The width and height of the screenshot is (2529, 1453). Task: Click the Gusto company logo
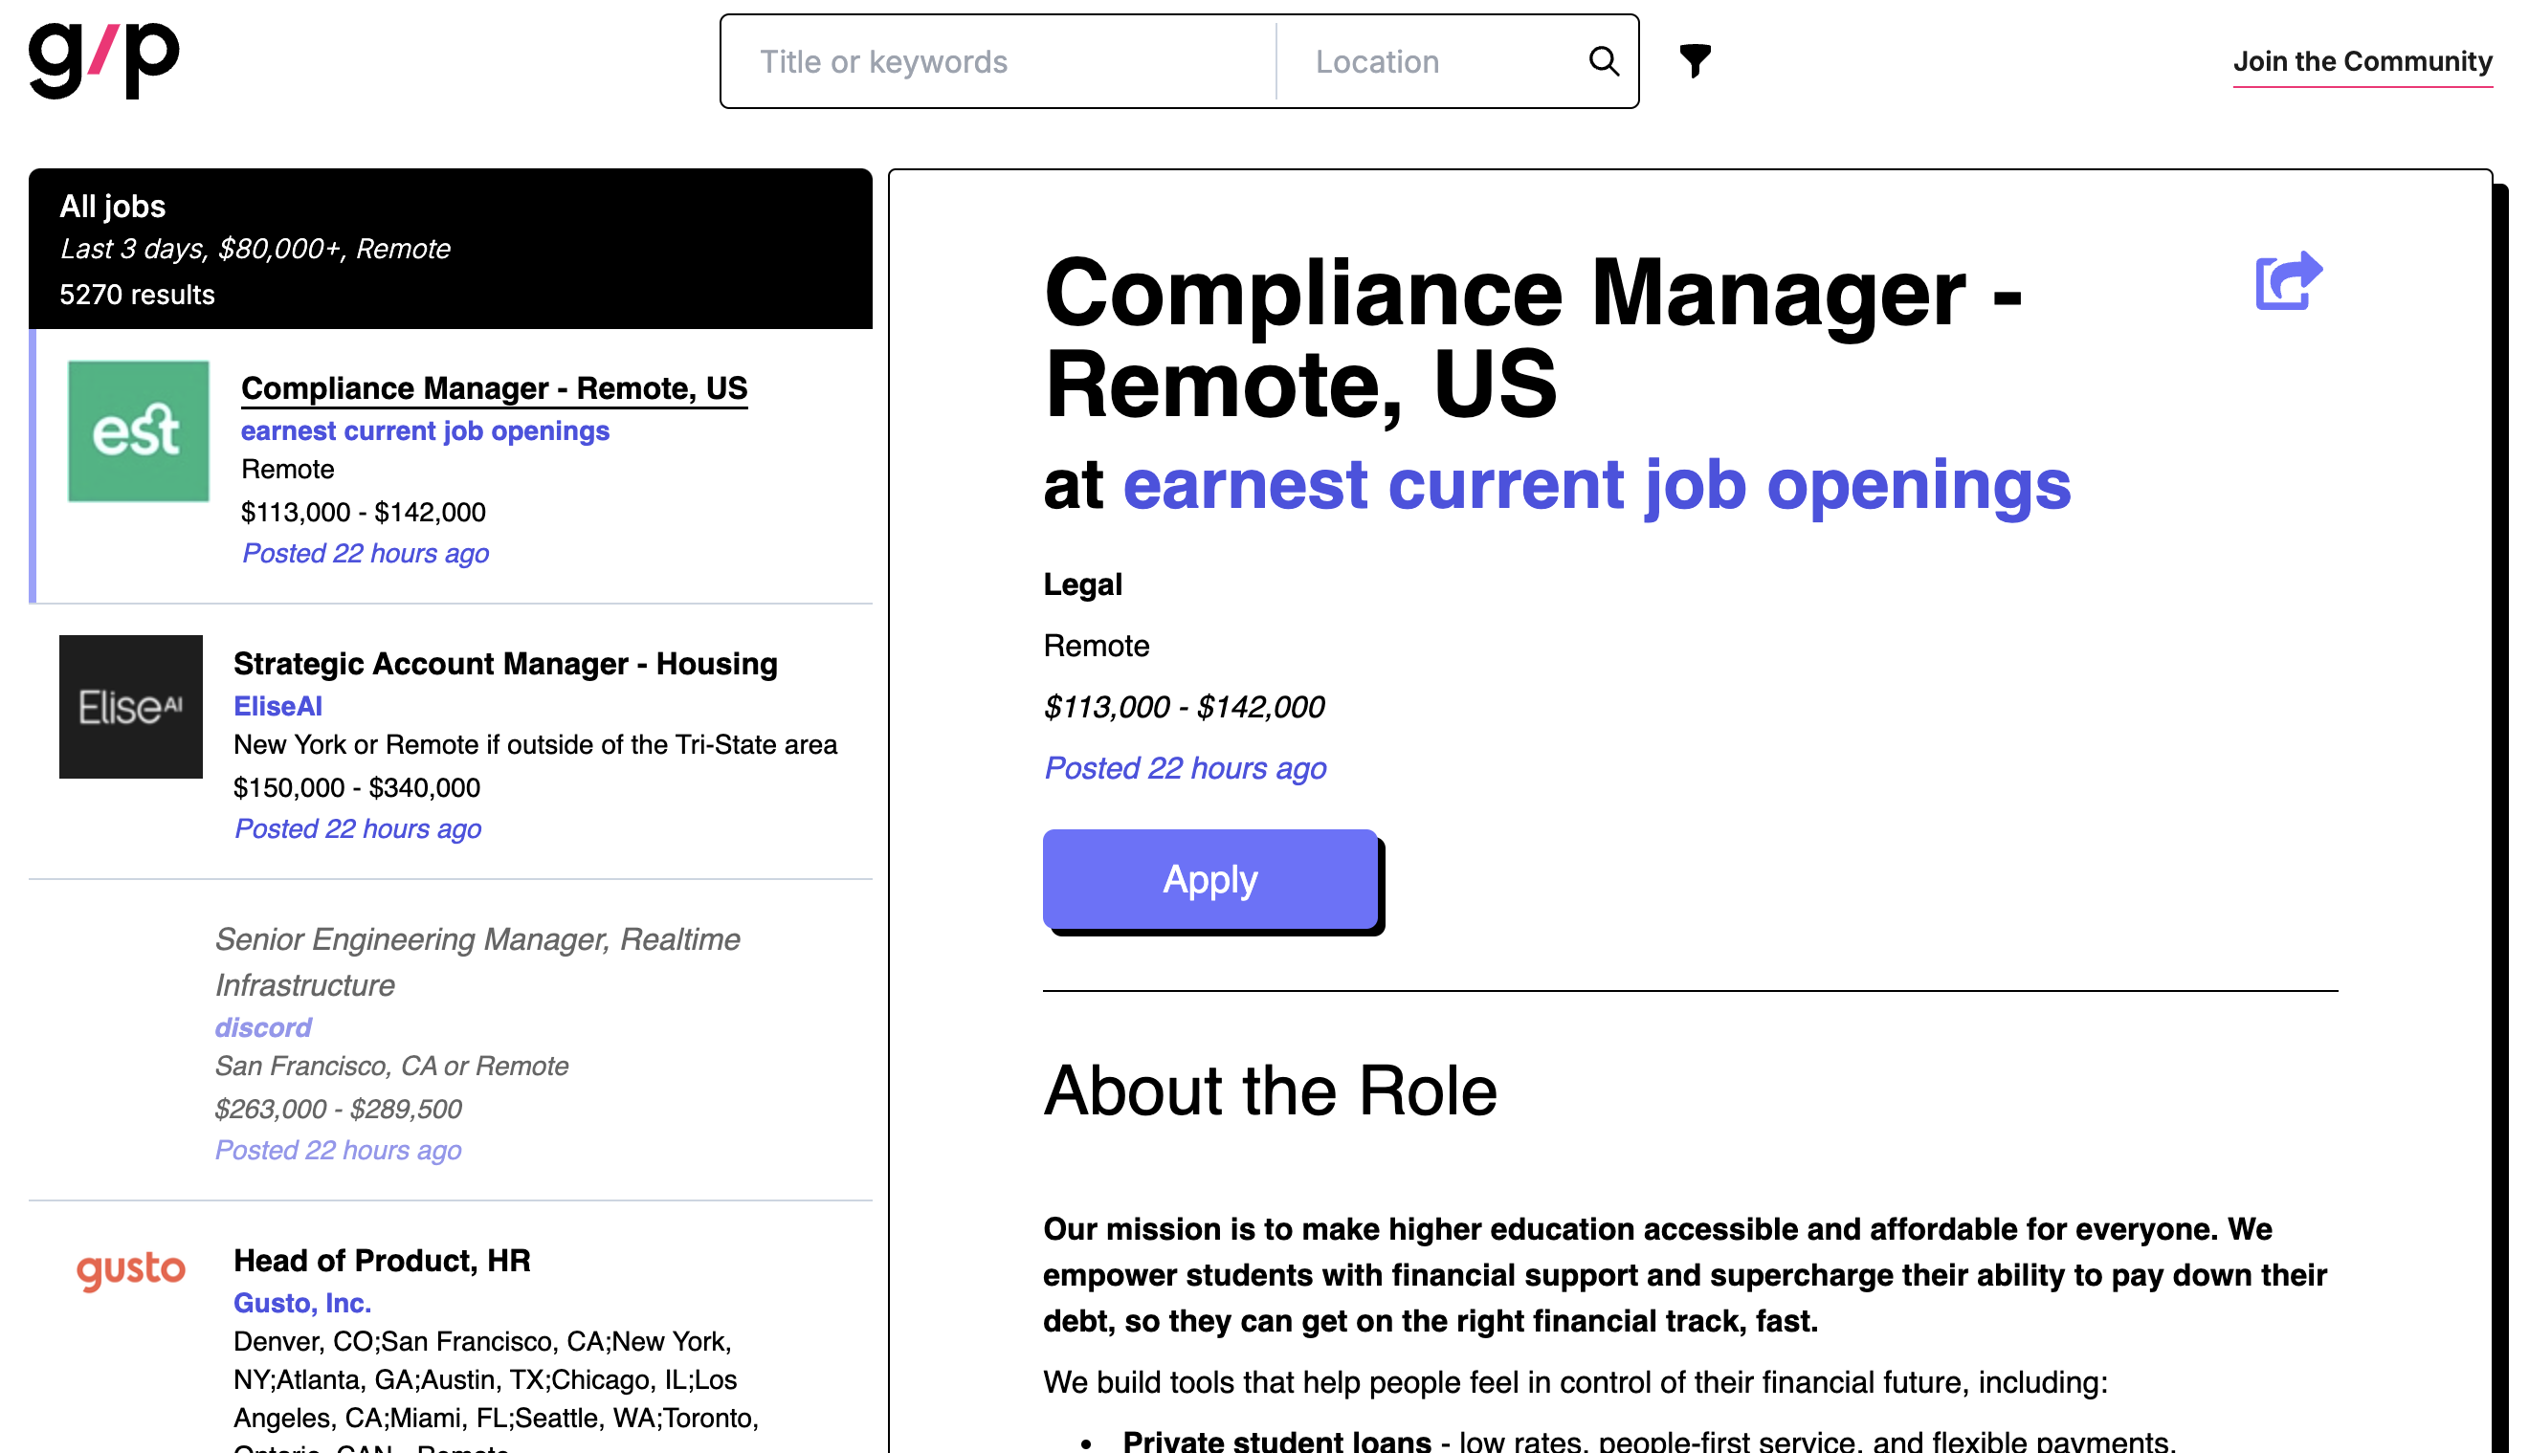coord(131,1270)
